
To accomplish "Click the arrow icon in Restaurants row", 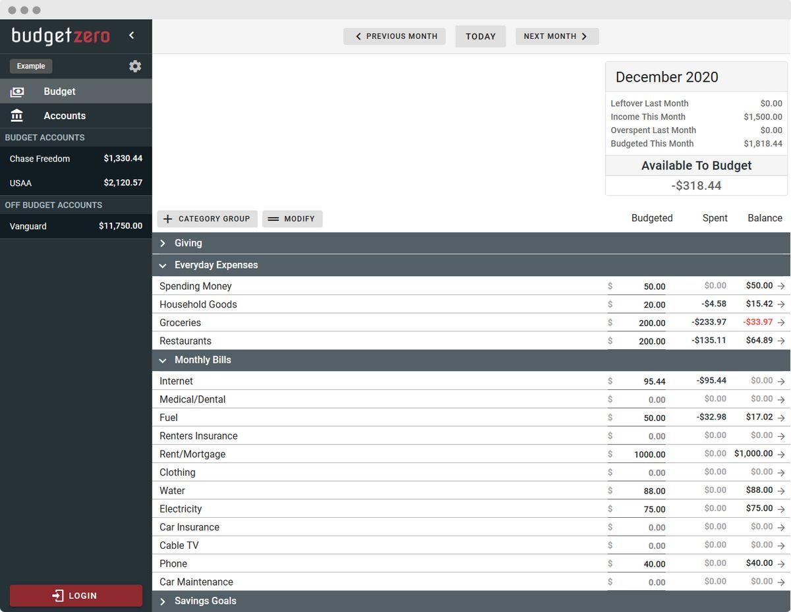I will point(781,341).
